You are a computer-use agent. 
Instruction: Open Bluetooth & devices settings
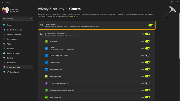point(17,30)
